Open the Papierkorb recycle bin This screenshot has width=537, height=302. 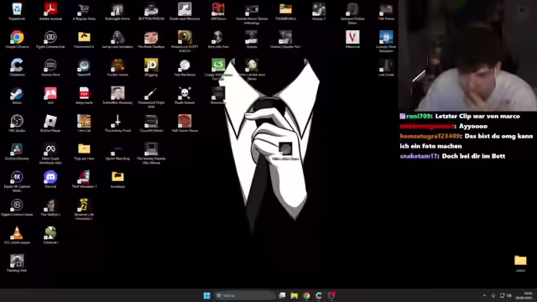coord(17,11)
